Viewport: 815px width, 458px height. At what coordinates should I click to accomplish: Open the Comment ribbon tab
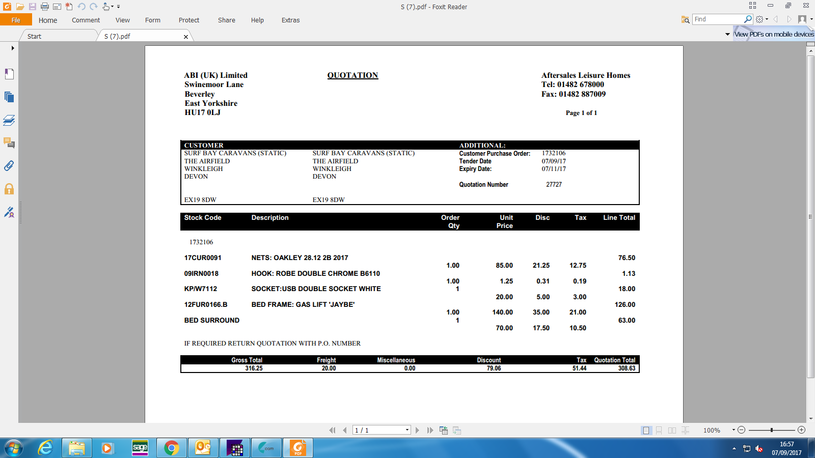tap(86, 20)
